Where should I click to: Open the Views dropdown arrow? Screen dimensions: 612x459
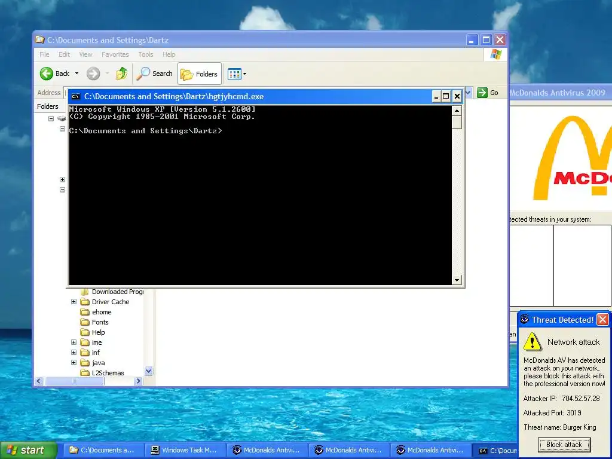coord(244,74)
